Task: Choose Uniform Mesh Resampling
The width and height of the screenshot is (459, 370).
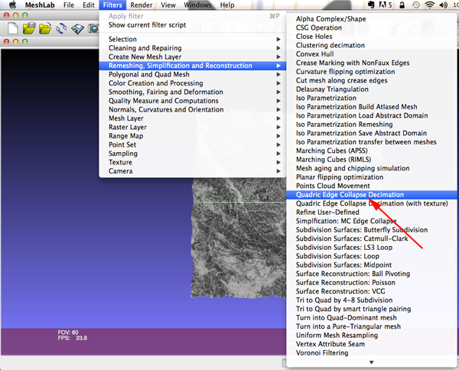Action: click(x=372, y=335)
